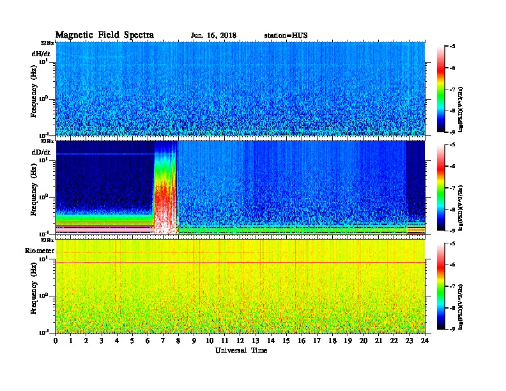Screen dimensions: 506x391
Task: Click hour tick label "19" on time axis
Action: coord(348,341)
